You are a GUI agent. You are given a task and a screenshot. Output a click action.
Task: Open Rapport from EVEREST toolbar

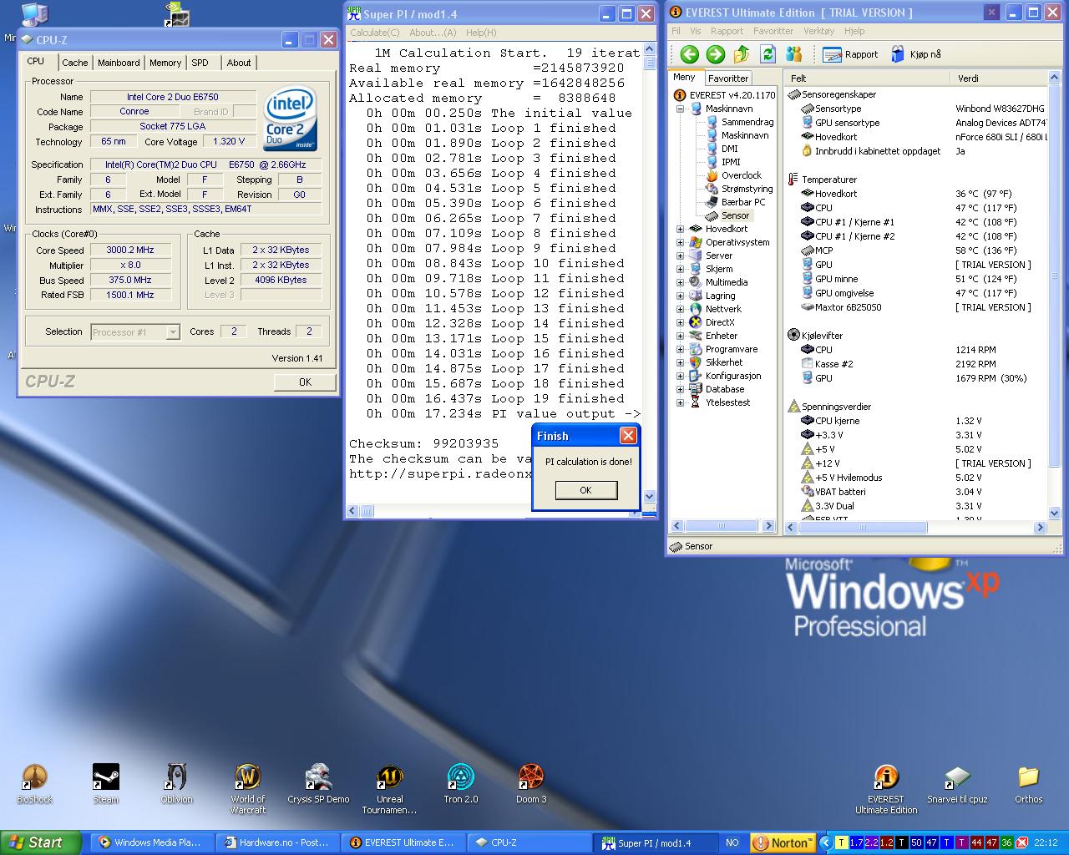pos(850,54)
